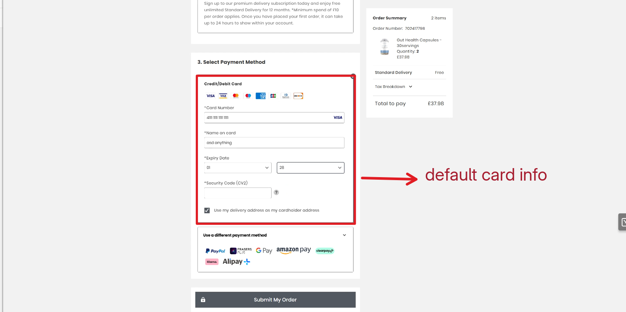
Task: Open the expiry year dropdown showing 28
Action: 310,168
